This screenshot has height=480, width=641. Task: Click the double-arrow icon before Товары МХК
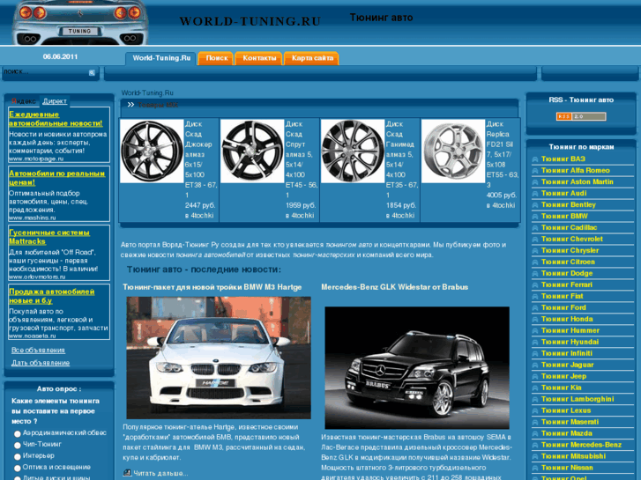click(130, 105)
